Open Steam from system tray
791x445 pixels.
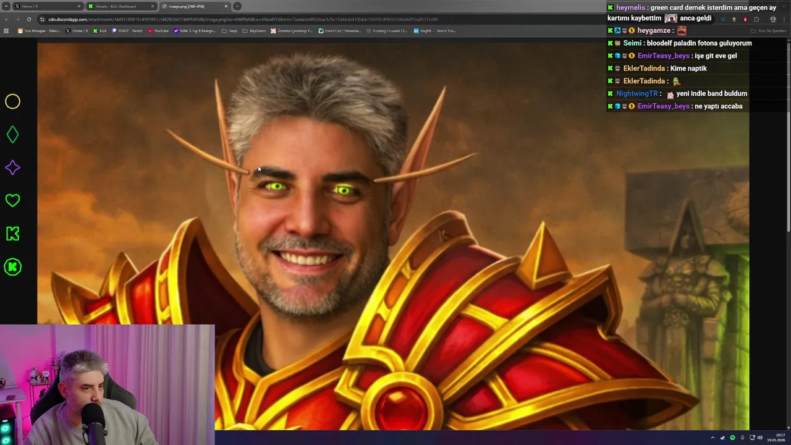[x=722, y=438]
